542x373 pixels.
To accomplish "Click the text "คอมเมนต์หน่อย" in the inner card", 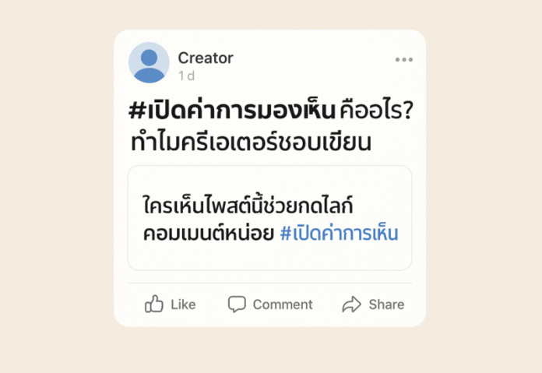I will (x=207, y=234).
